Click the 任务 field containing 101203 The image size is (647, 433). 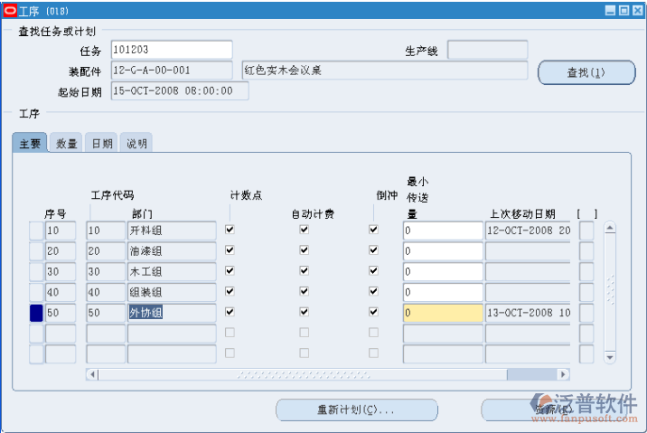point(171,50)
